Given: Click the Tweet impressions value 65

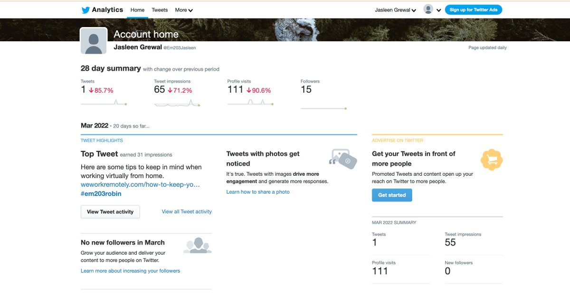Looking at the screenshot, I should (x=160, y=89).
